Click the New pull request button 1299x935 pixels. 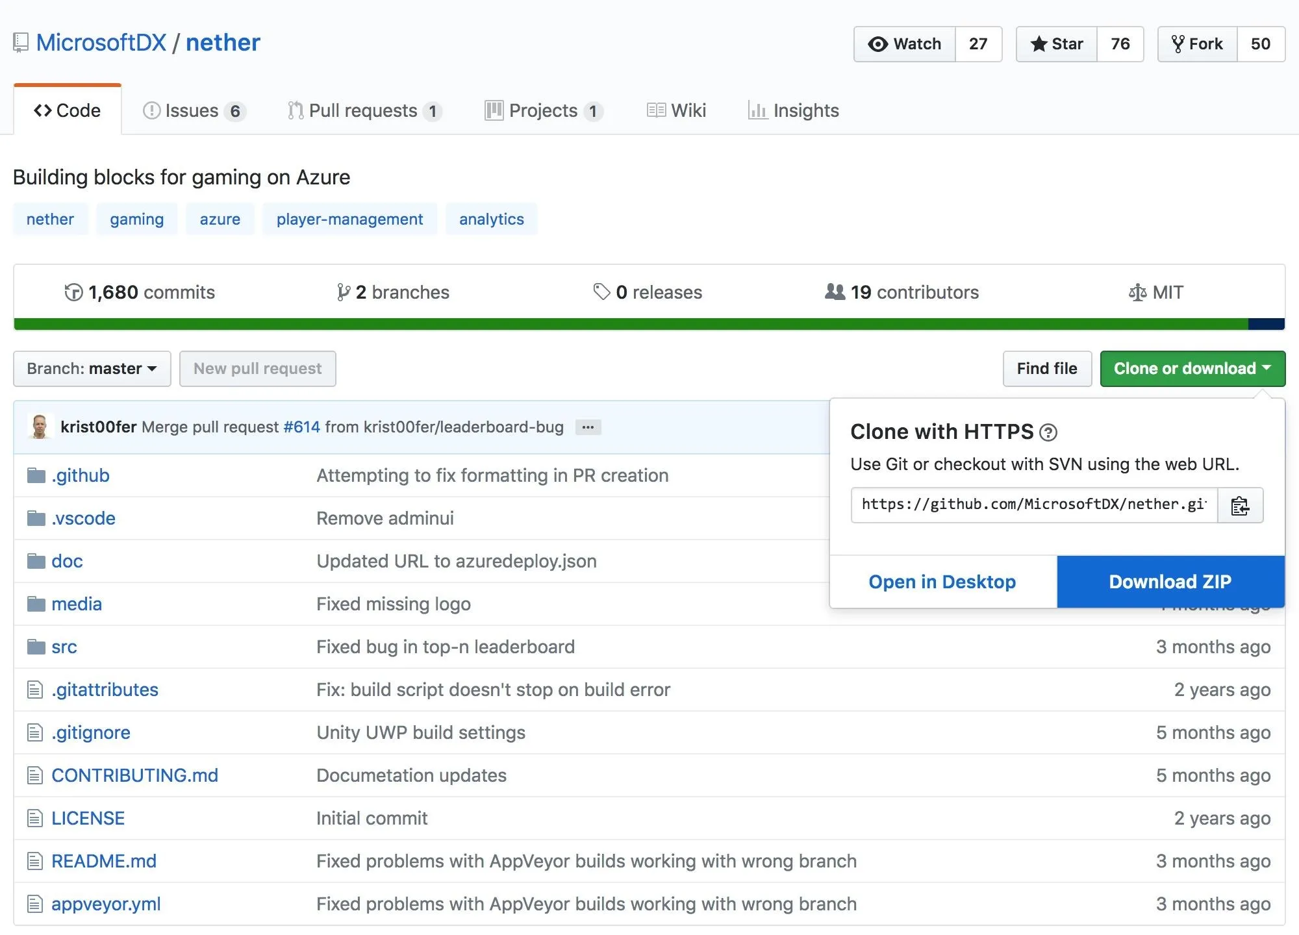click(258, 369)
